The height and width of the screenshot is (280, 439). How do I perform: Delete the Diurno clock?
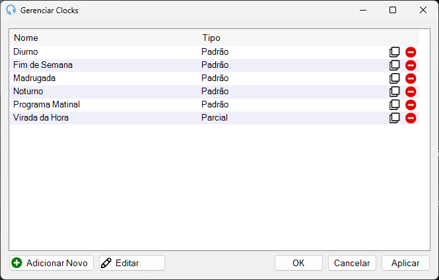pos(411,52)
